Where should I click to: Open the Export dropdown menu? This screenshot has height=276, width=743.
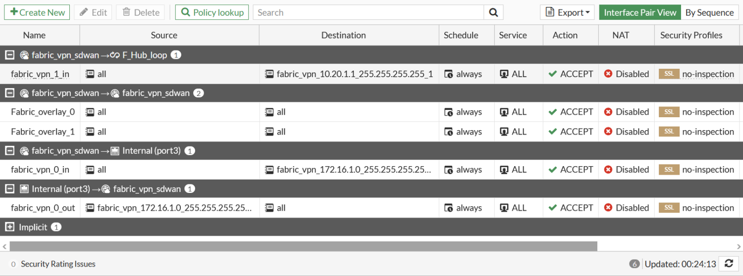[x=567, y=12]
